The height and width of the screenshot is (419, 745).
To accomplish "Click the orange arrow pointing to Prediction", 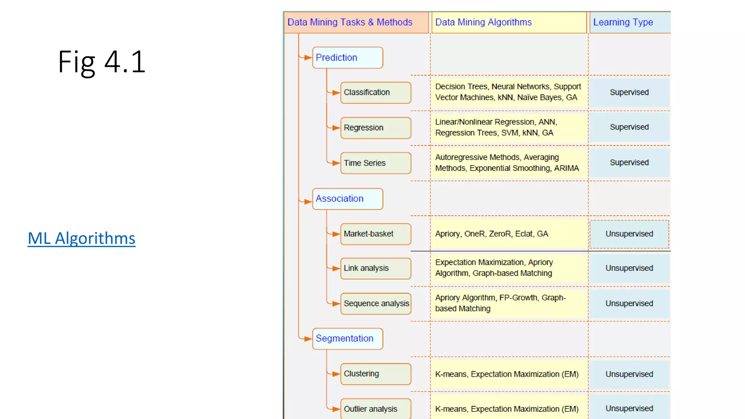I will pos(308,57).
